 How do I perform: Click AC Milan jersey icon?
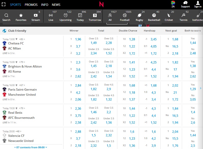[4, 48]
